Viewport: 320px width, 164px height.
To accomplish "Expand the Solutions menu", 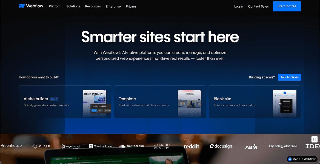I will [x=73, y=6].
